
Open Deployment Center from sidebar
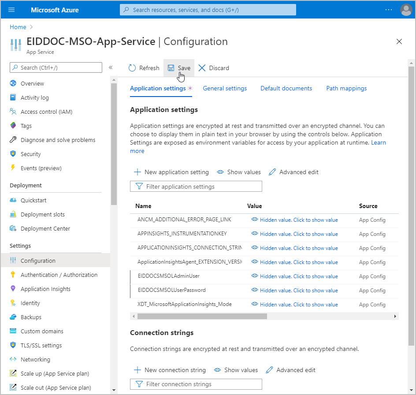45,228
